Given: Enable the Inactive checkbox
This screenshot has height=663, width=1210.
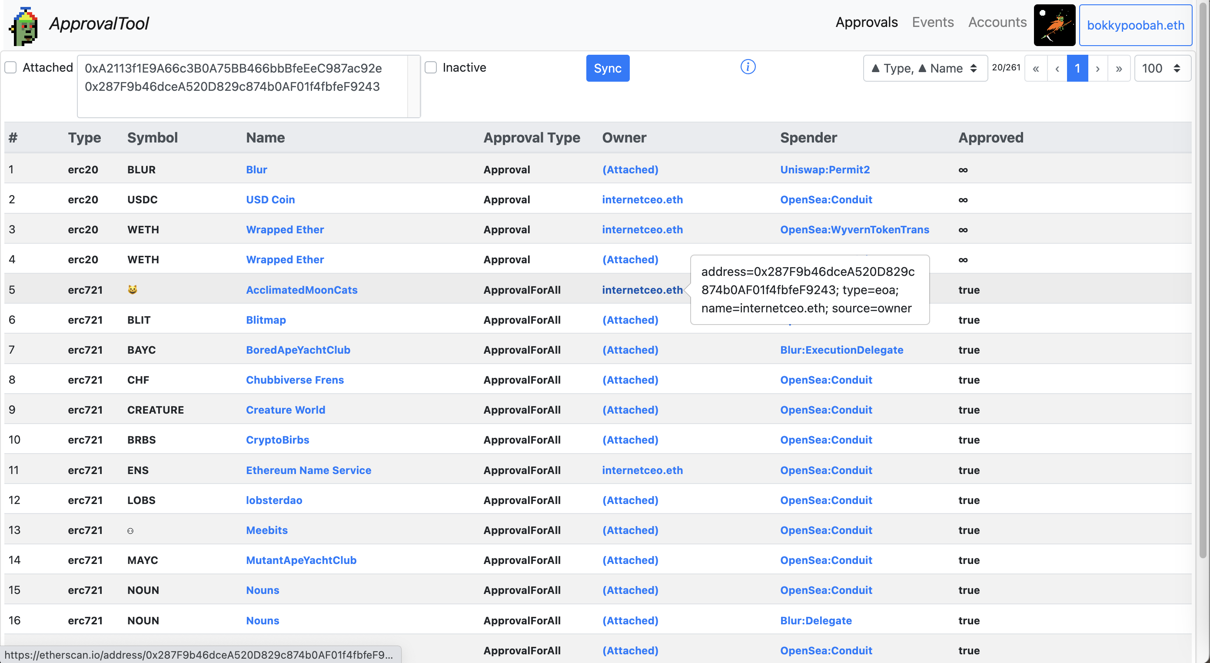Looking at the screenshot, I should (x=431, y=68).
